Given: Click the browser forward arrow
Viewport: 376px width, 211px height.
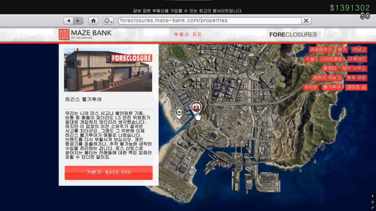Looking at the screenshot, I should 78,21.
